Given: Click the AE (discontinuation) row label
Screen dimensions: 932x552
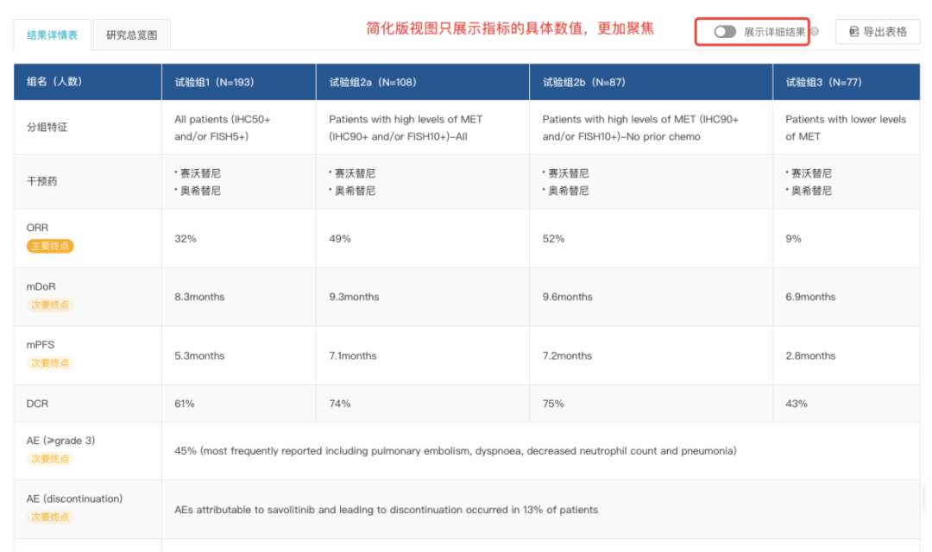Looking at the screenshot, I should [74, 499].
